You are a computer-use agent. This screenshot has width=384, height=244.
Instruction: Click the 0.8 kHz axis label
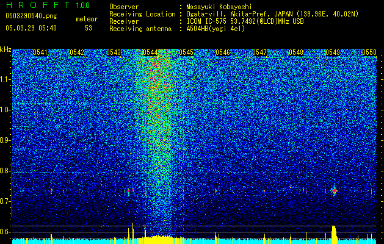pyautogui.click(x=5, y=171)
